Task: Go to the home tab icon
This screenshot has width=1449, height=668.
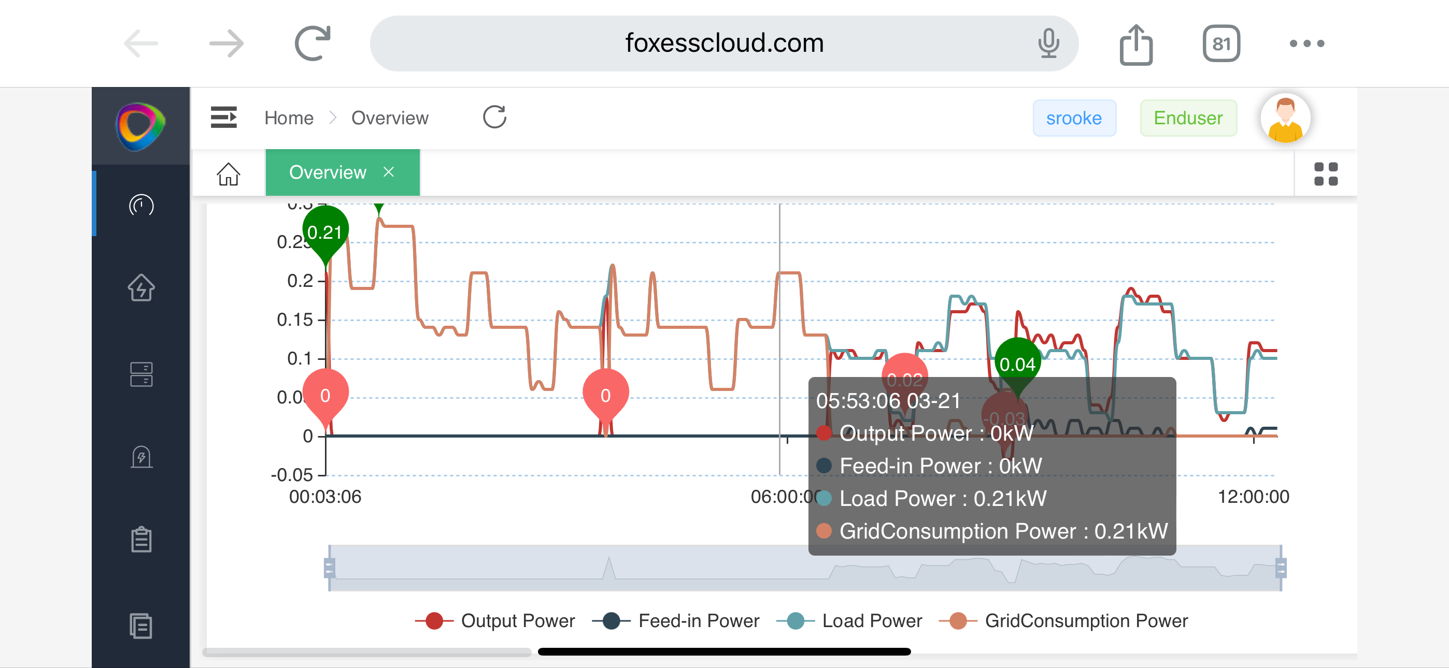Action: click(229, 174)
